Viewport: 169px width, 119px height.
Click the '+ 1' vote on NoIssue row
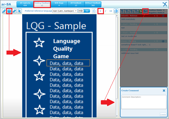[156, 16]
